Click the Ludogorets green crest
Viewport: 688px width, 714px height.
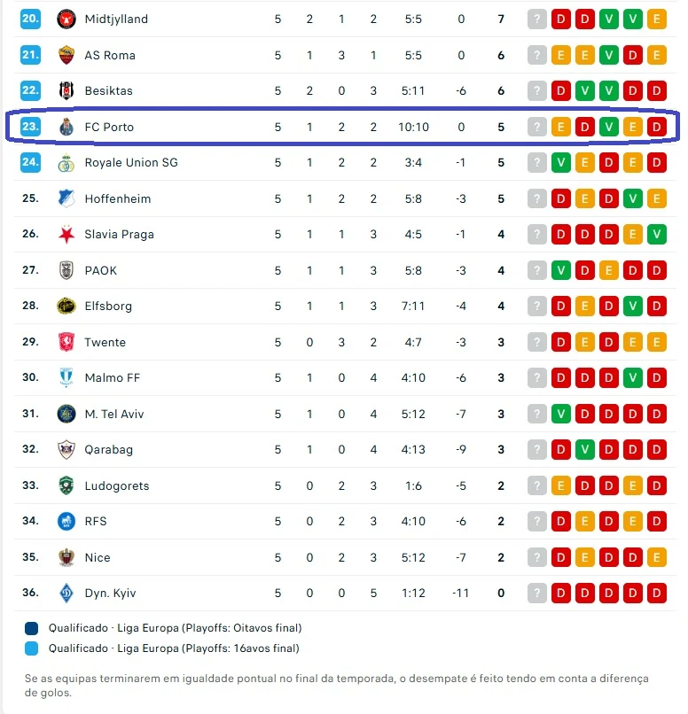click(66, 485)
